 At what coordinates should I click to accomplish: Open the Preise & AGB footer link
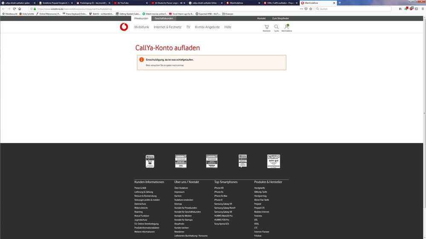pyautogui.click(x=140, y=188)
